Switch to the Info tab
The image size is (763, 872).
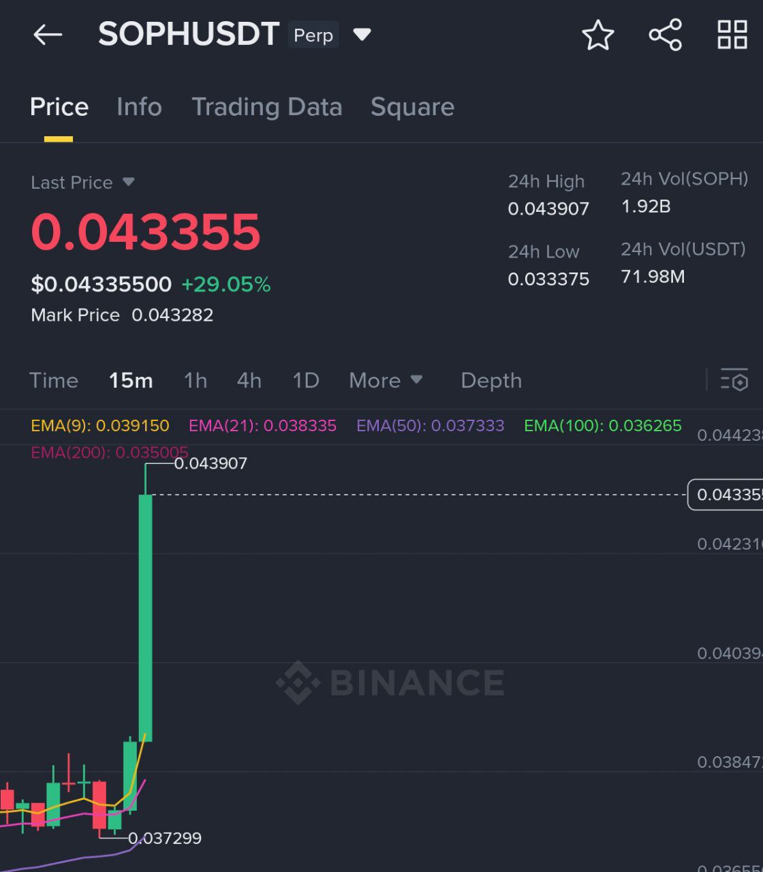[139, 107]
